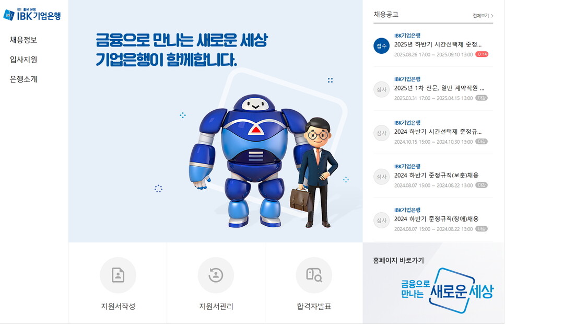Click the 심사 badge beside 2025년 1차 posting

click(381, 89)
